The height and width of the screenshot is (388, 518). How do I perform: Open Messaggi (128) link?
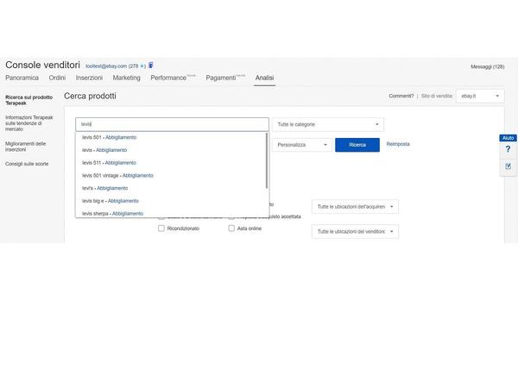pyautogui.click(x=487, y=66)
